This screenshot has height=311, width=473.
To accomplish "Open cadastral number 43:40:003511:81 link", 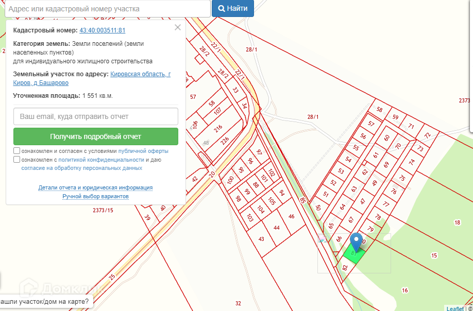I will click(x=102, y=30).
